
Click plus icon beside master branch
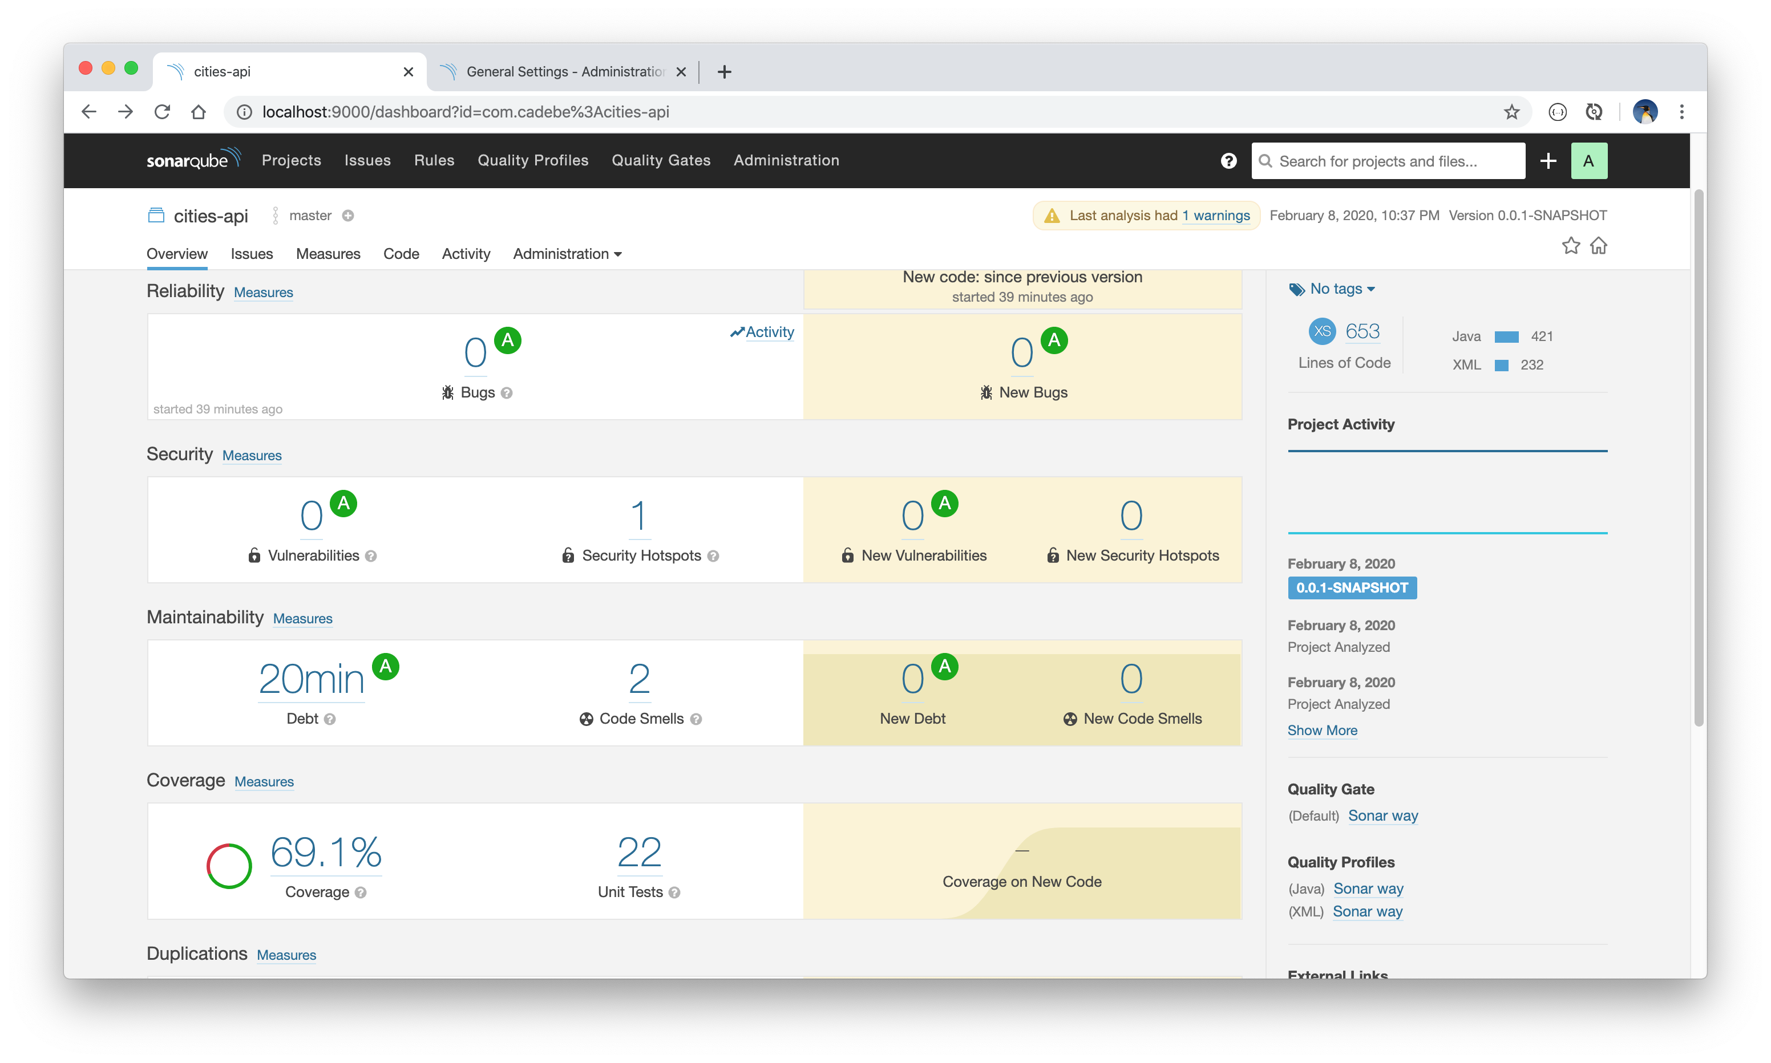coord(348,216)
